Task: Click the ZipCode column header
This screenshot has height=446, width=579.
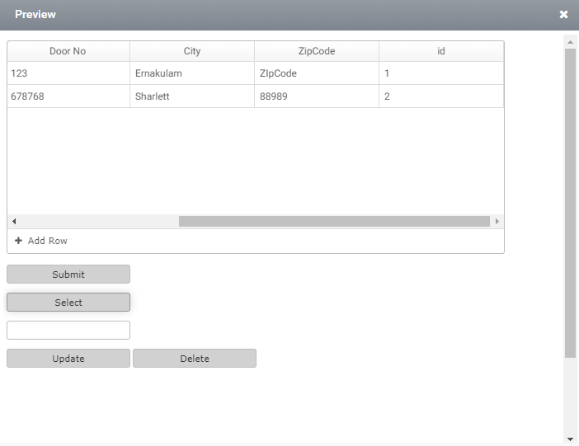Action: click(x=317, y=51)
